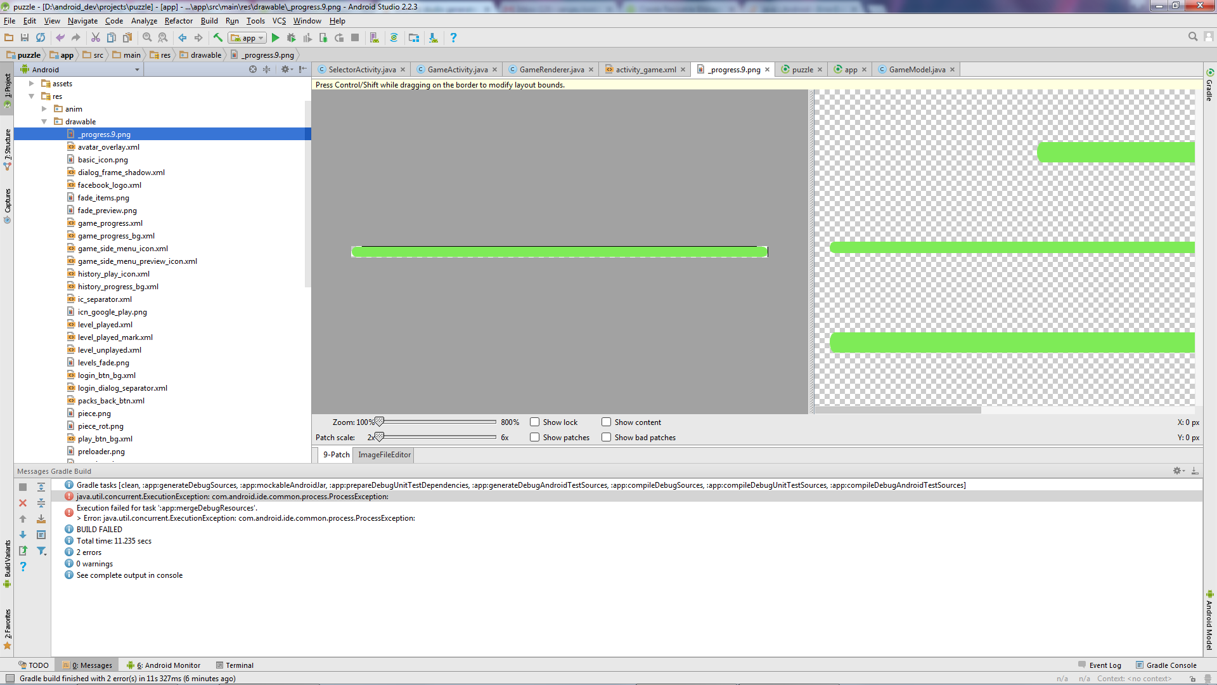Image resolution: width=1217 pixels, height=685 pixels.
Task: Click the search magnifier at top right
Action: 1193,37
